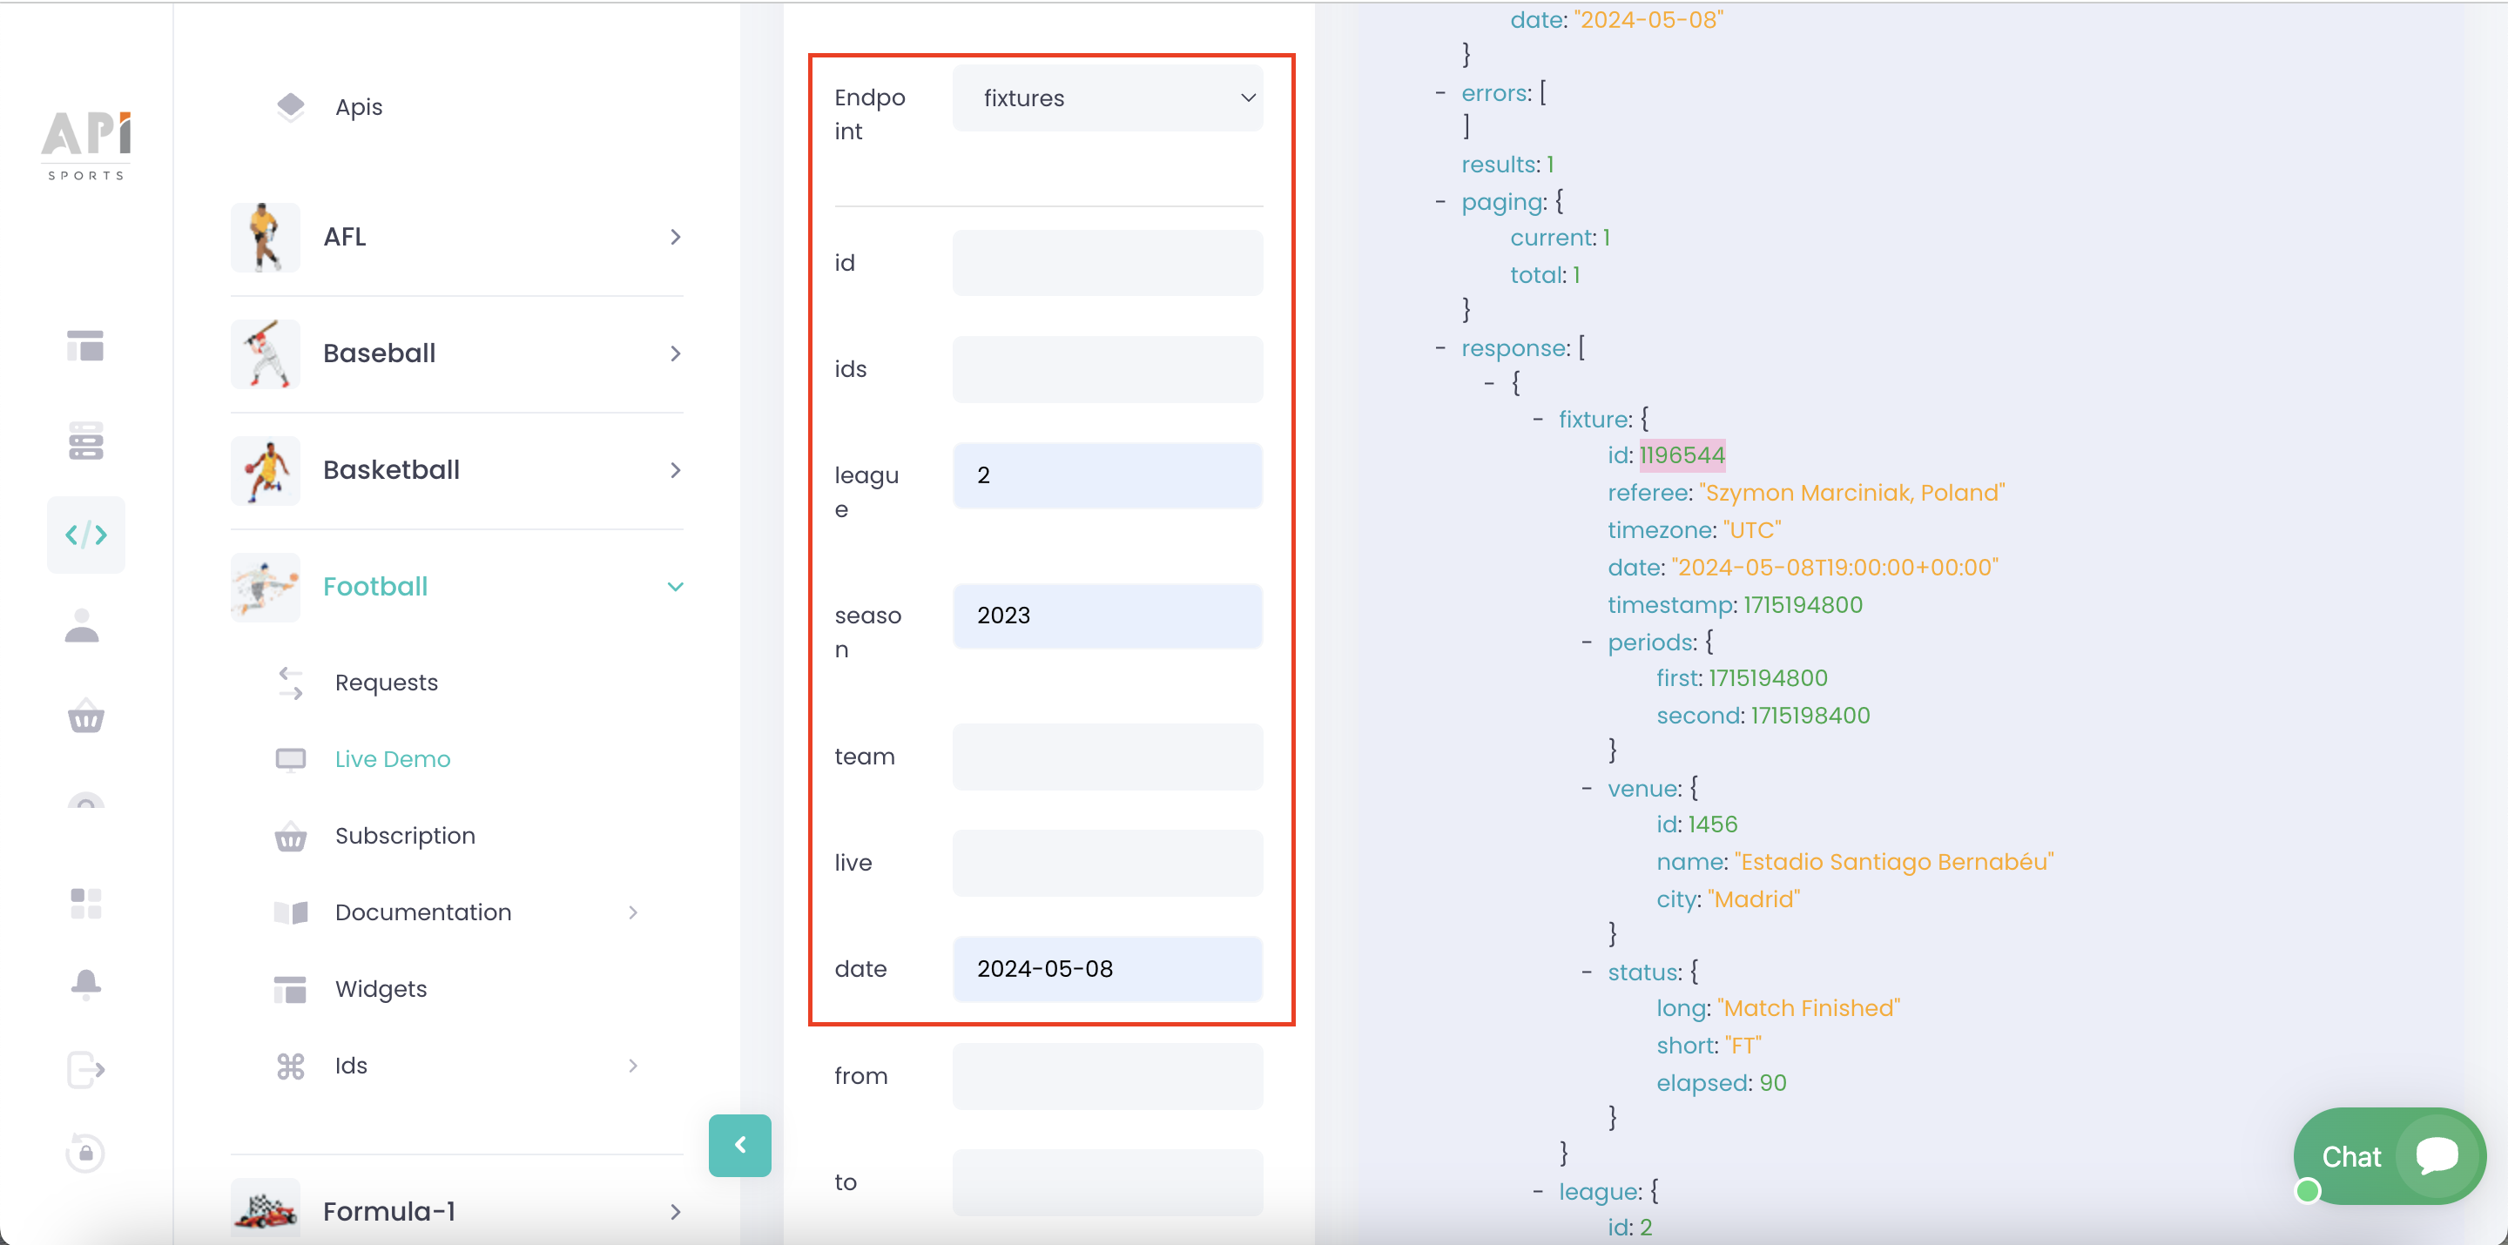Click the code editor panel icon
2508x1245 pixels.
click(86, 532)
